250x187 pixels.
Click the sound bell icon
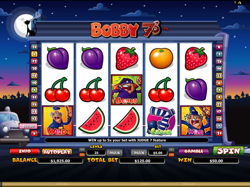tap(239, 2)
